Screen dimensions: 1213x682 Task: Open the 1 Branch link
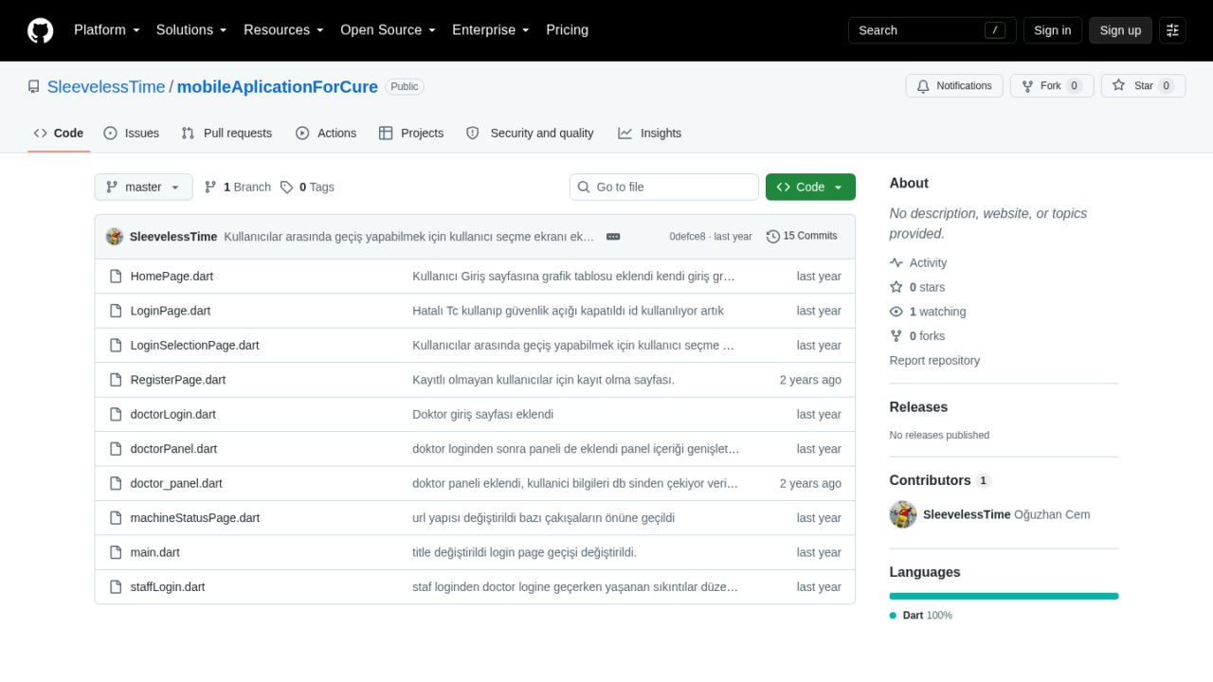tap(238, 188)
